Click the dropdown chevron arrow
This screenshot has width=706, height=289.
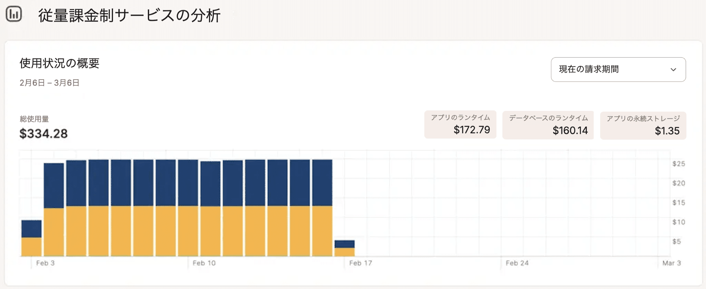tap(673, 69)
